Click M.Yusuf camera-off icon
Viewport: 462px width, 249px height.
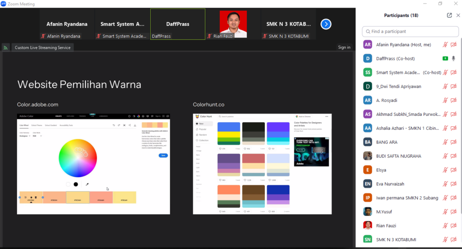454,212
